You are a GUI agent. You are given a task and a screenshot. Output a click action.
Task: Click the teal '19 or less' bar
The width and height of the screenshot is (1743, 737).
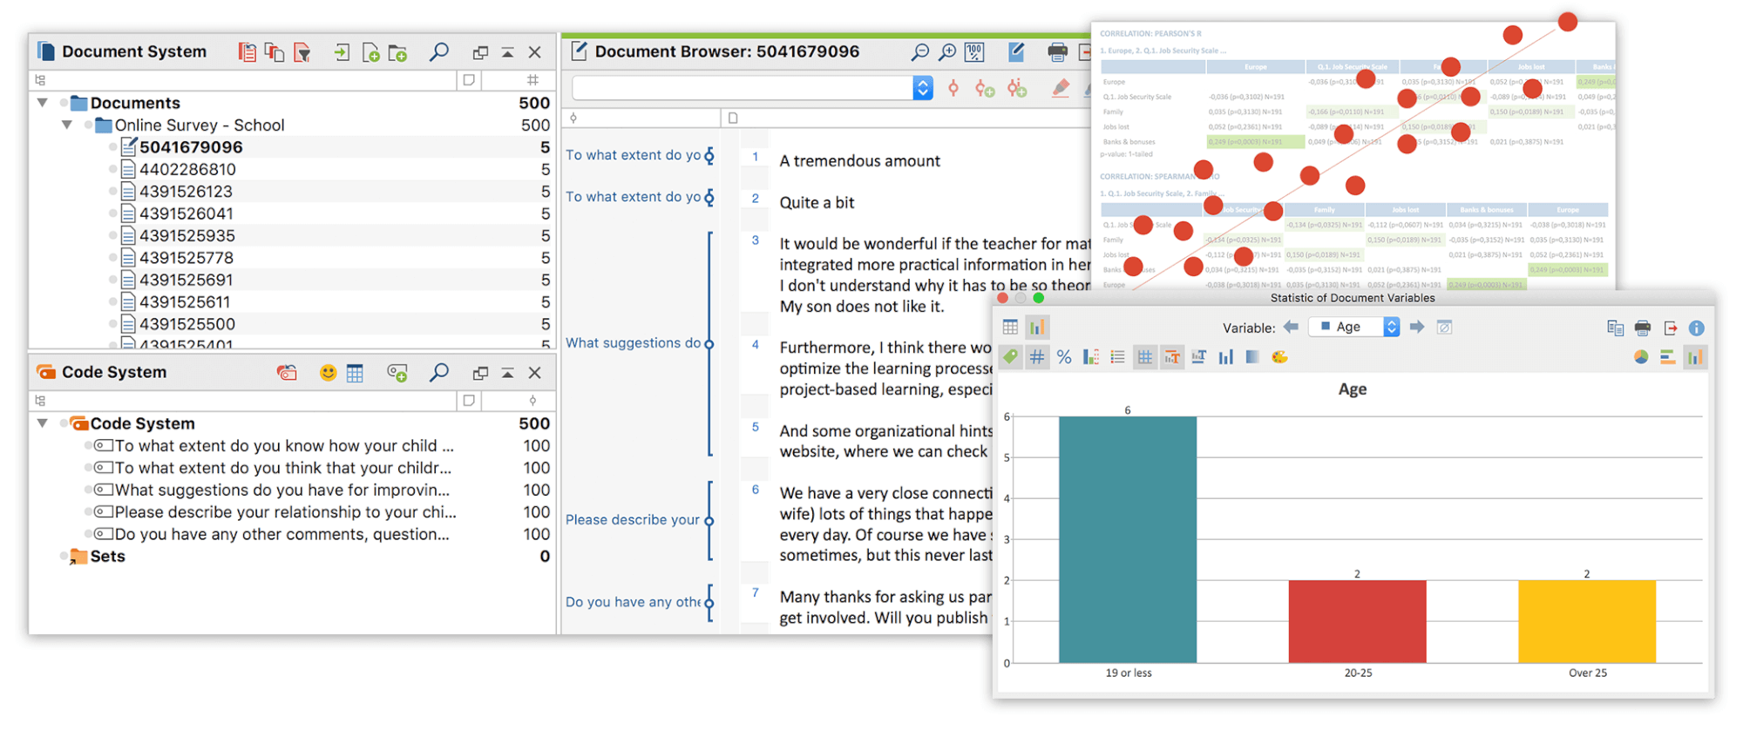1128,539
